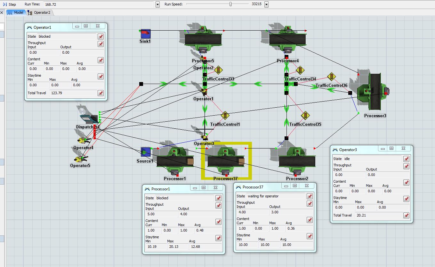Open the Run Time dropdown arrow

[x=157, y=4]
